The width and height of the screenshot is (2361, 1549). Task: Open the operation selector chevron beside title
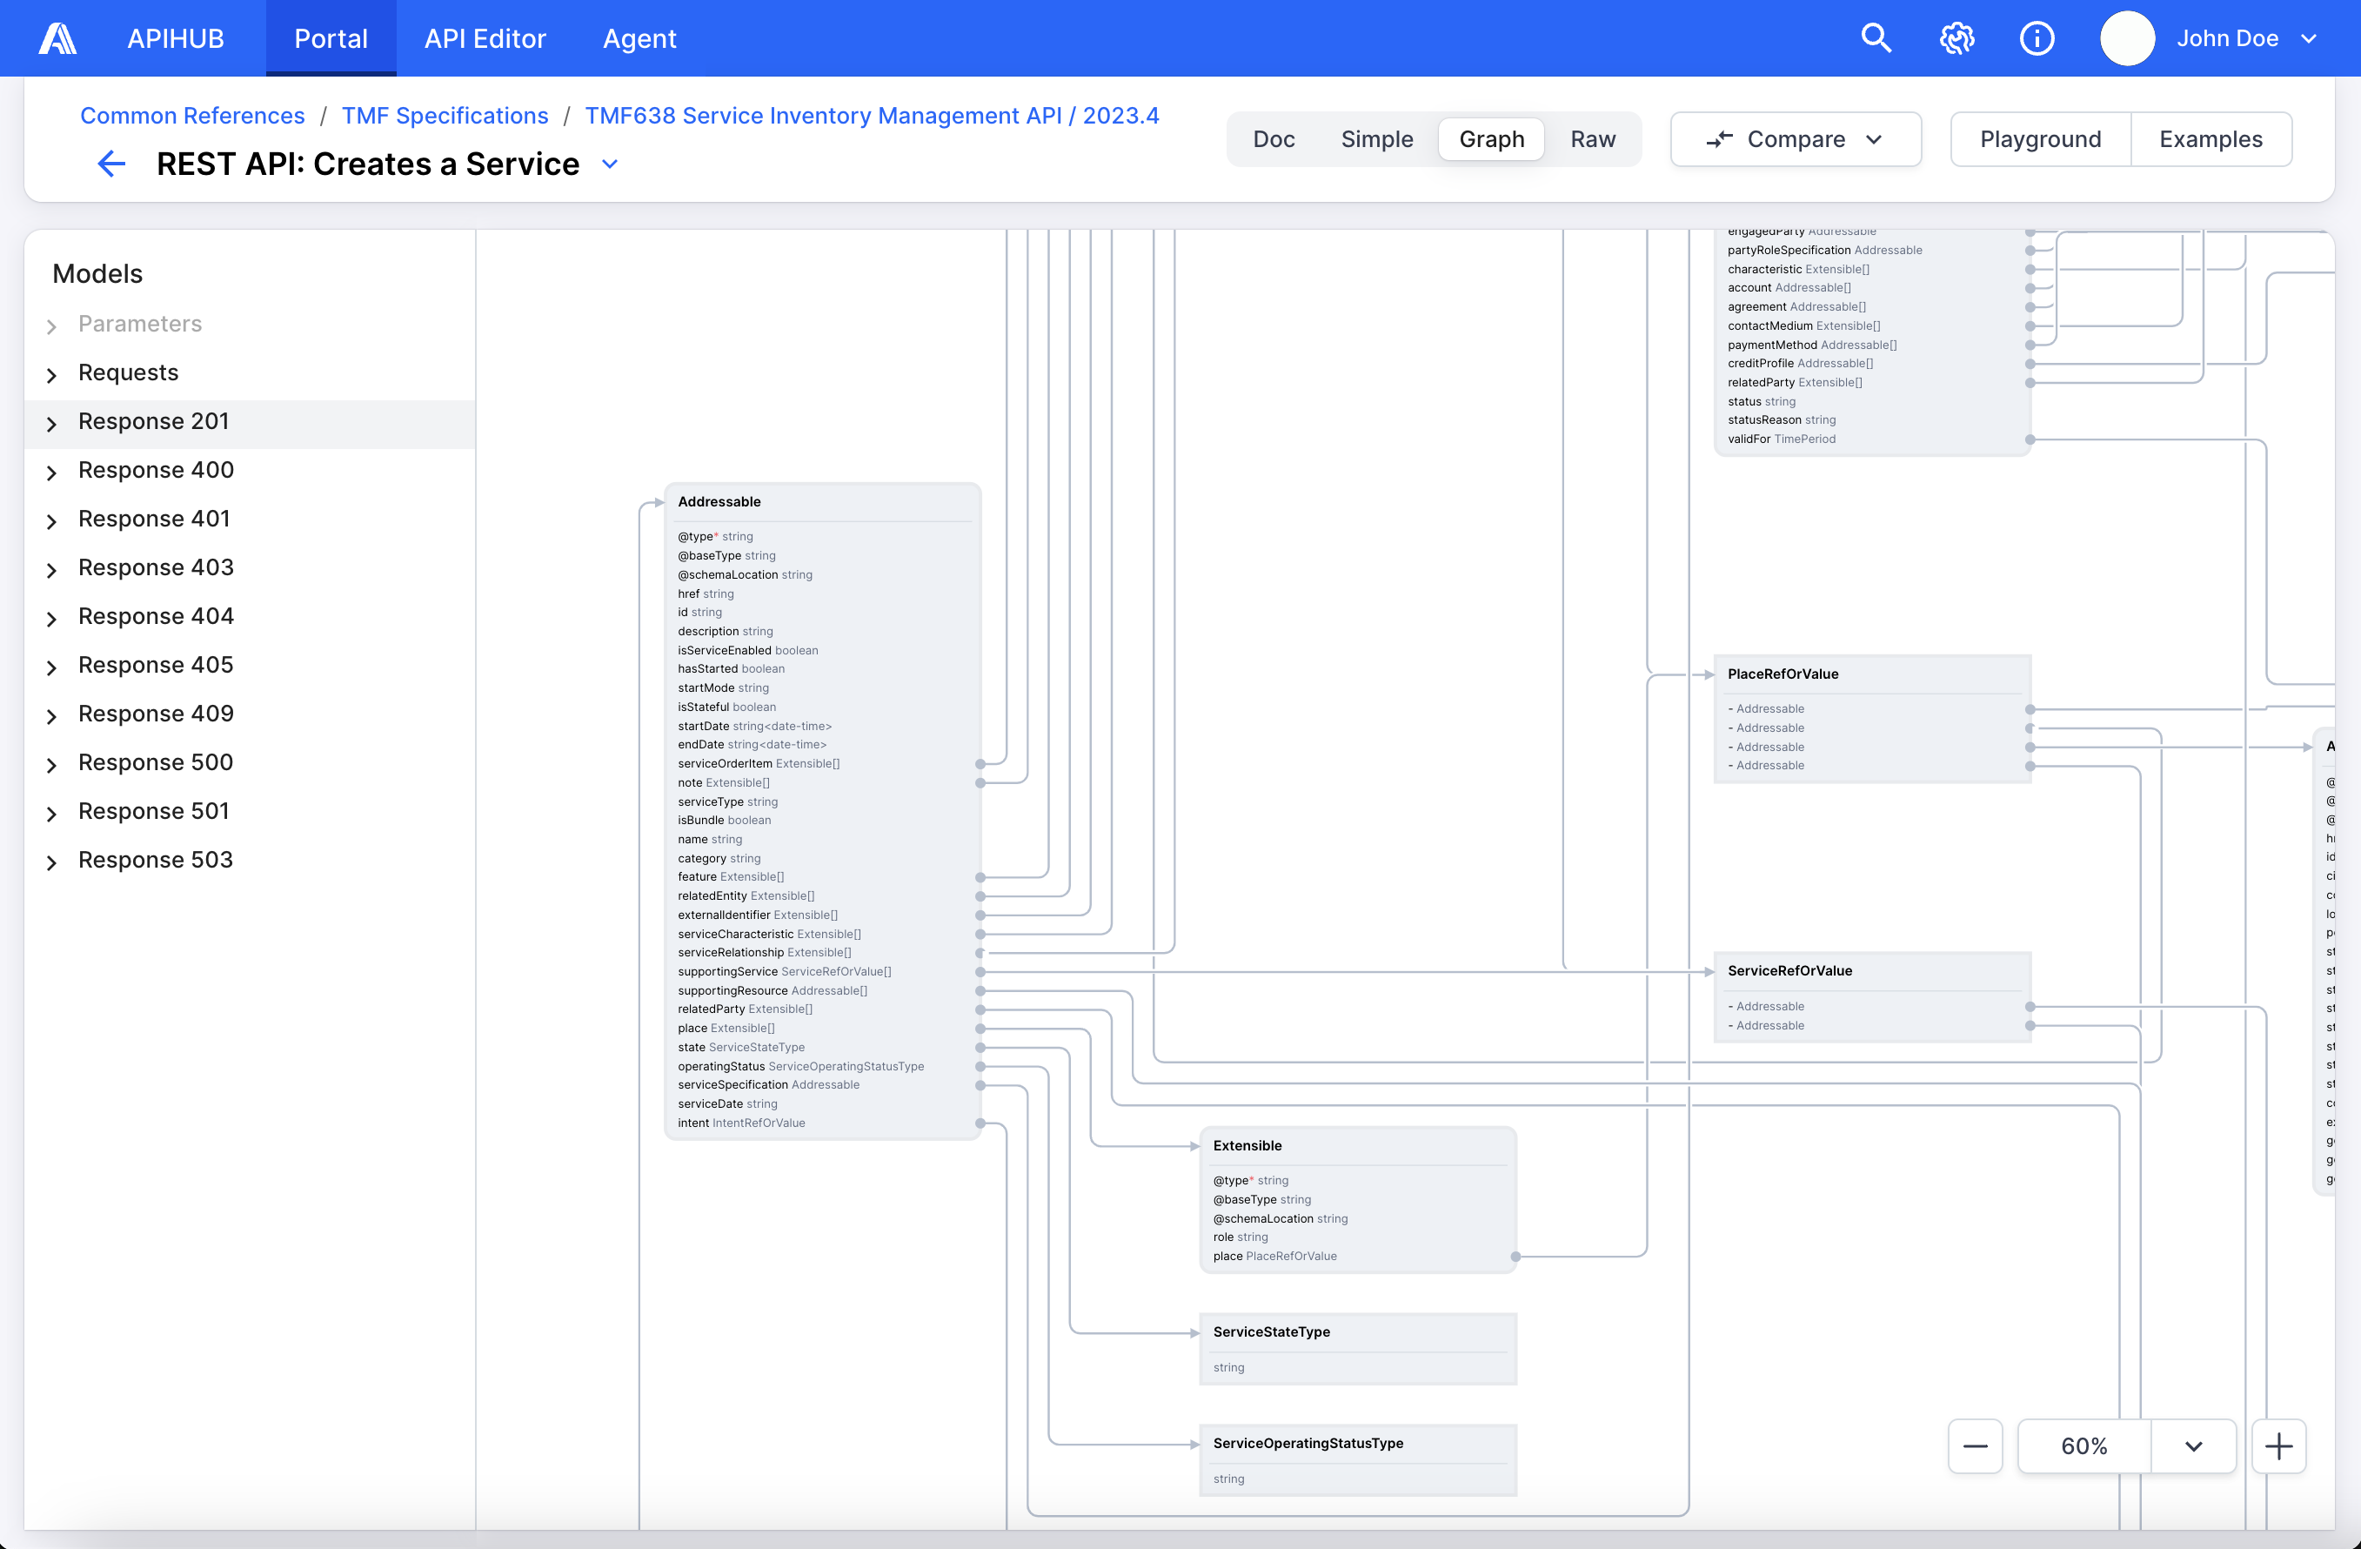point(610,164)
